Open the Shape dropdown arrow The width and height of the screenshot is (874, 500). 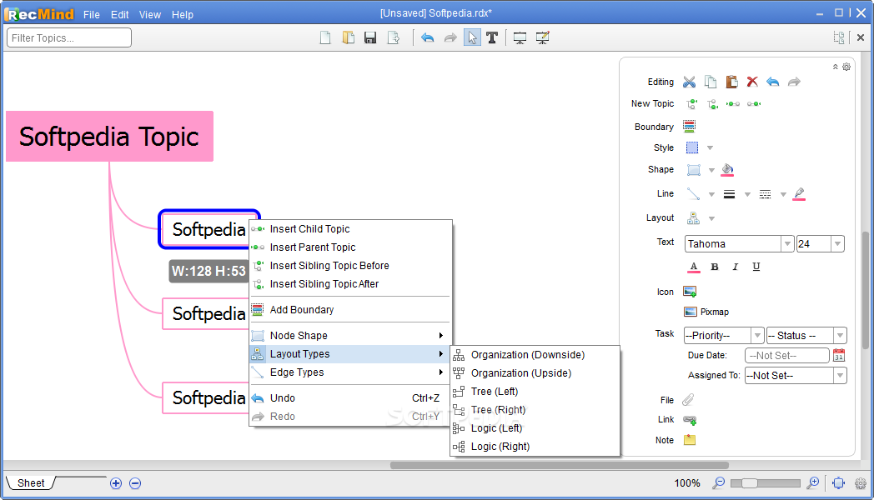[x=712, y=170]
